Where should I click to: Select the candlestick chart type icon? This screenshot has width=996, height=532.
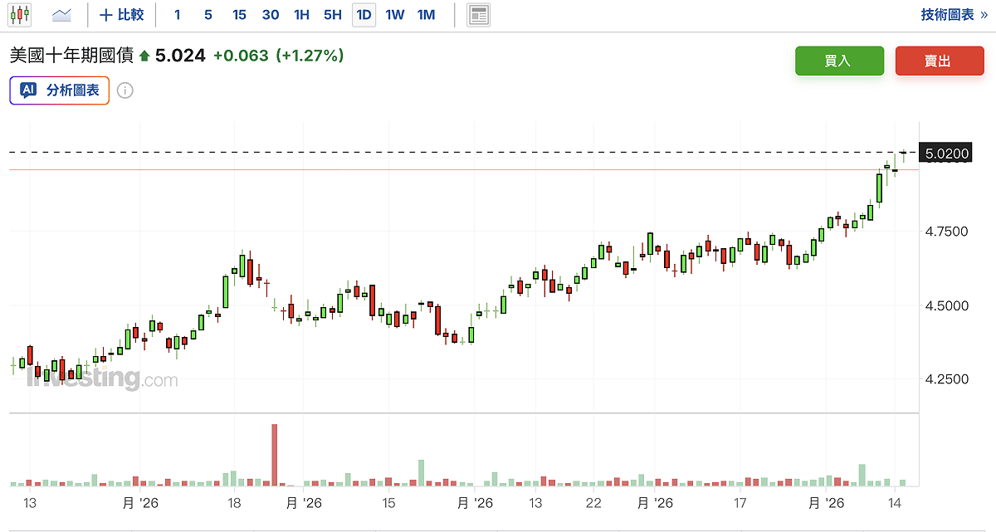pos(19,14)
